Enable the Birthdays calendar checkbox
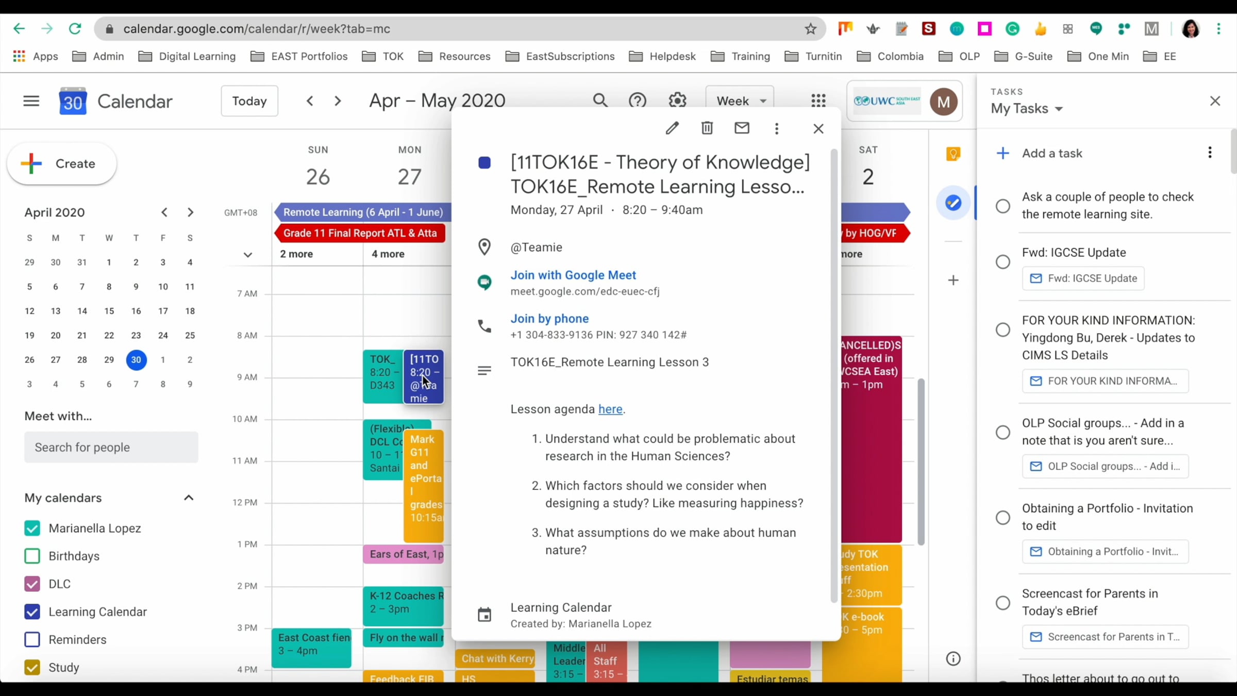 click(32, 556)
